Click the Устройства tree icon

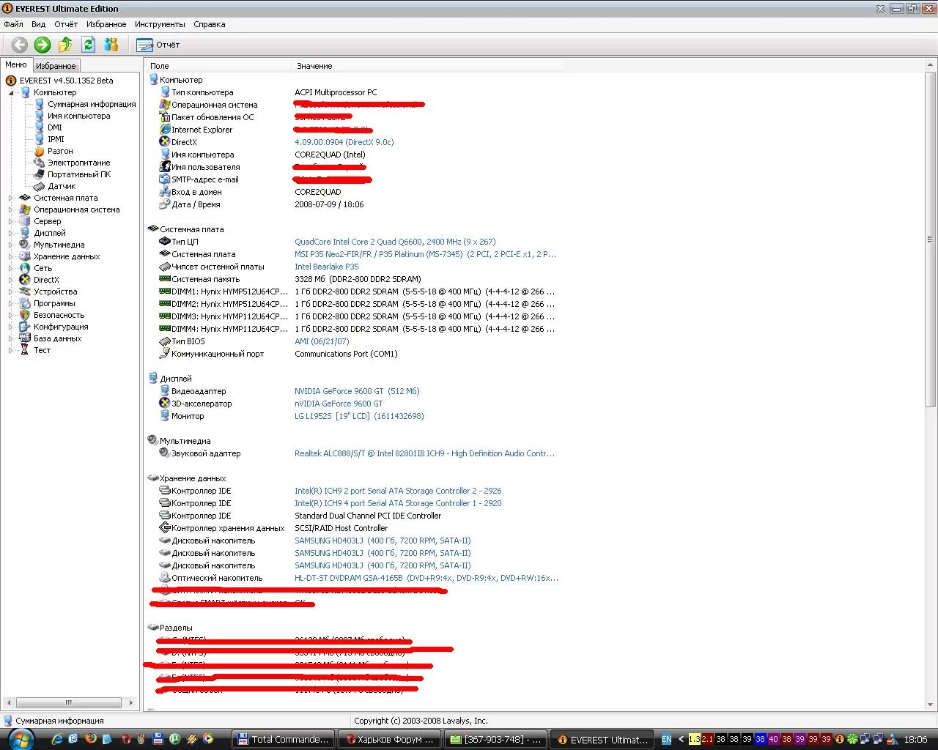coord(25,292)
